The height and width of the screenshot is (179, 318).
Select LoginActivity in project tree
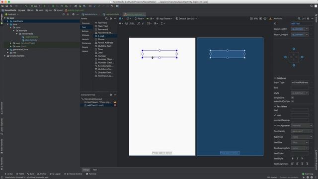(x=31, y=37)
